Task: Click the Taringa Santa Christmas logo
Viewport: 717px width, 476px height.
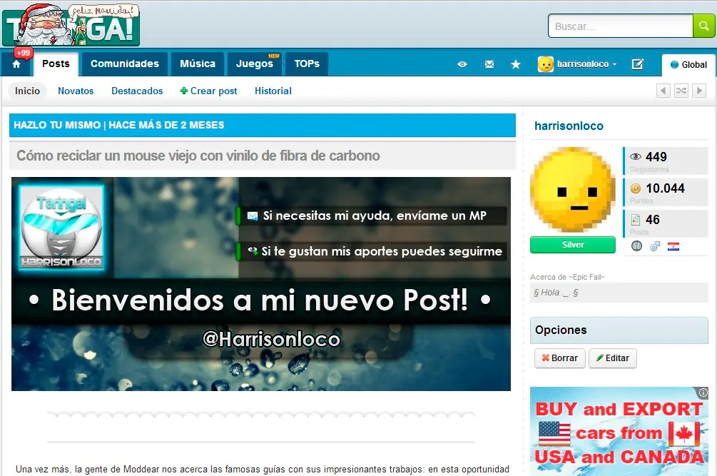Action: [71, 25]
